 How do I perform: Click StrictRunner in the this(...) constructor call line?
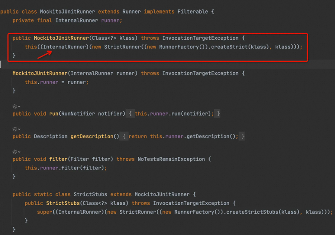click(x=123, y=47)
